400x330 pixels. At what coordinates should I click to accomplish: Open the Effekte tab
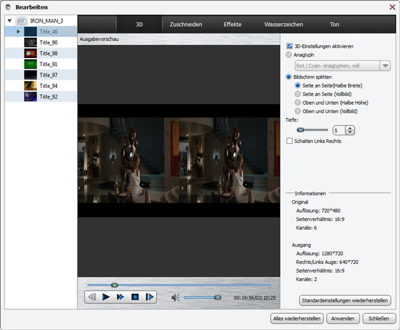[232, 24]
